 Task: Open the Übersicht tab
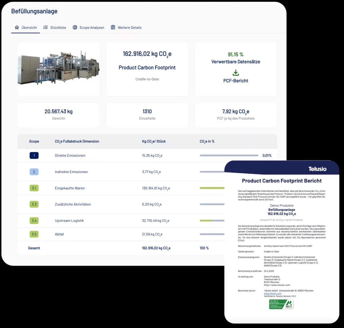click(x=26, y=27)
